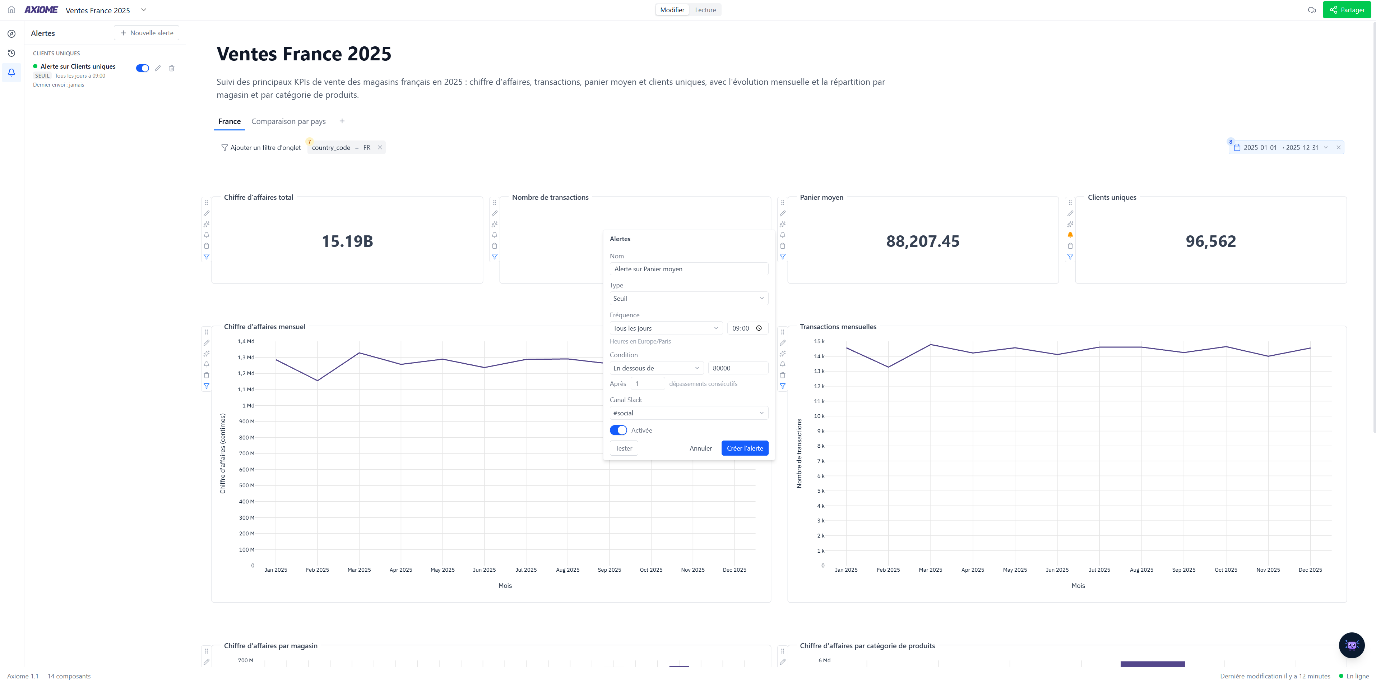Click Tester in alert form
The width and height of the screenshot is (1376, 682).
click(624, 448)
